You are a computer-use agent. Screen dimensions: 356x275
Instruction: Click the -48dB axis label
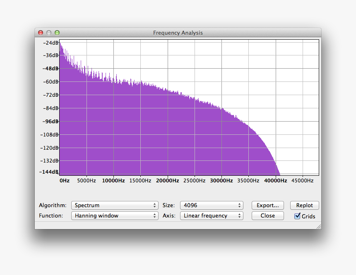(x=51, y=68)
